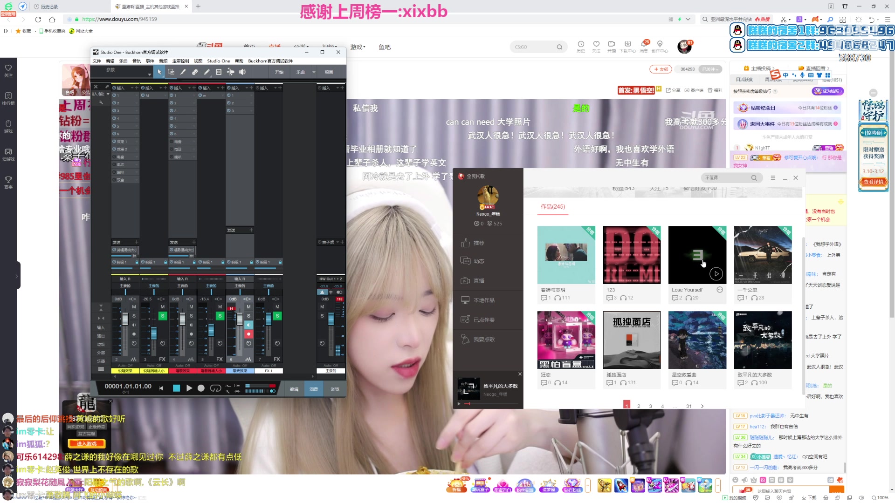The width and height of the screenshot is (895, 503).
Task: Open 音轨 menu in Studio One
Action: [137, 61]
